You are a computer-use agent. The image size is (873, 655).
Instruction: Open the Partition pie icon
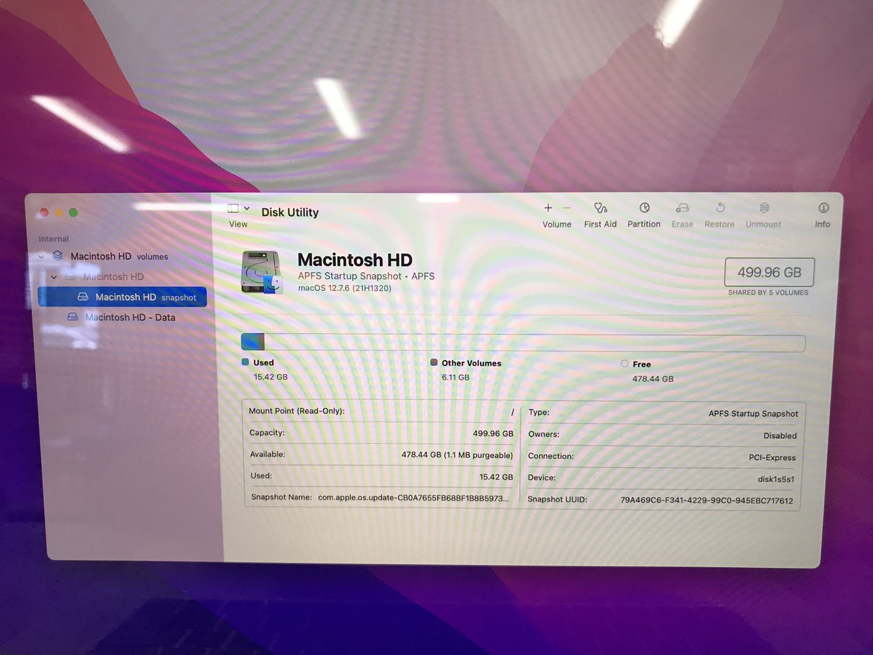(644, 208)
